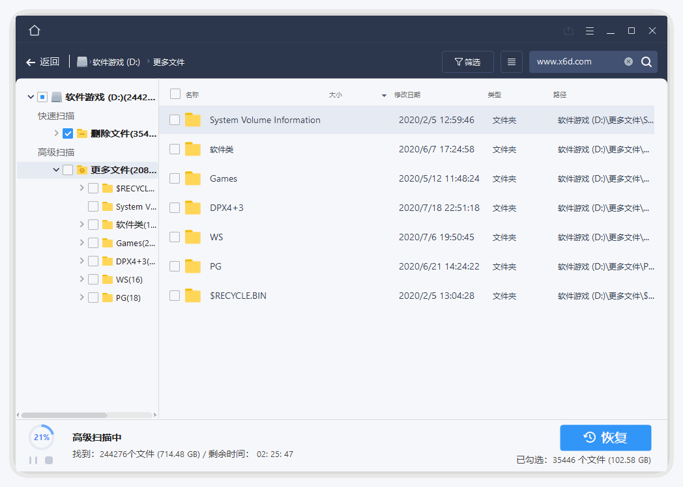Check the System Volume Information folder
683x487 pixels.
click(175, 120)
